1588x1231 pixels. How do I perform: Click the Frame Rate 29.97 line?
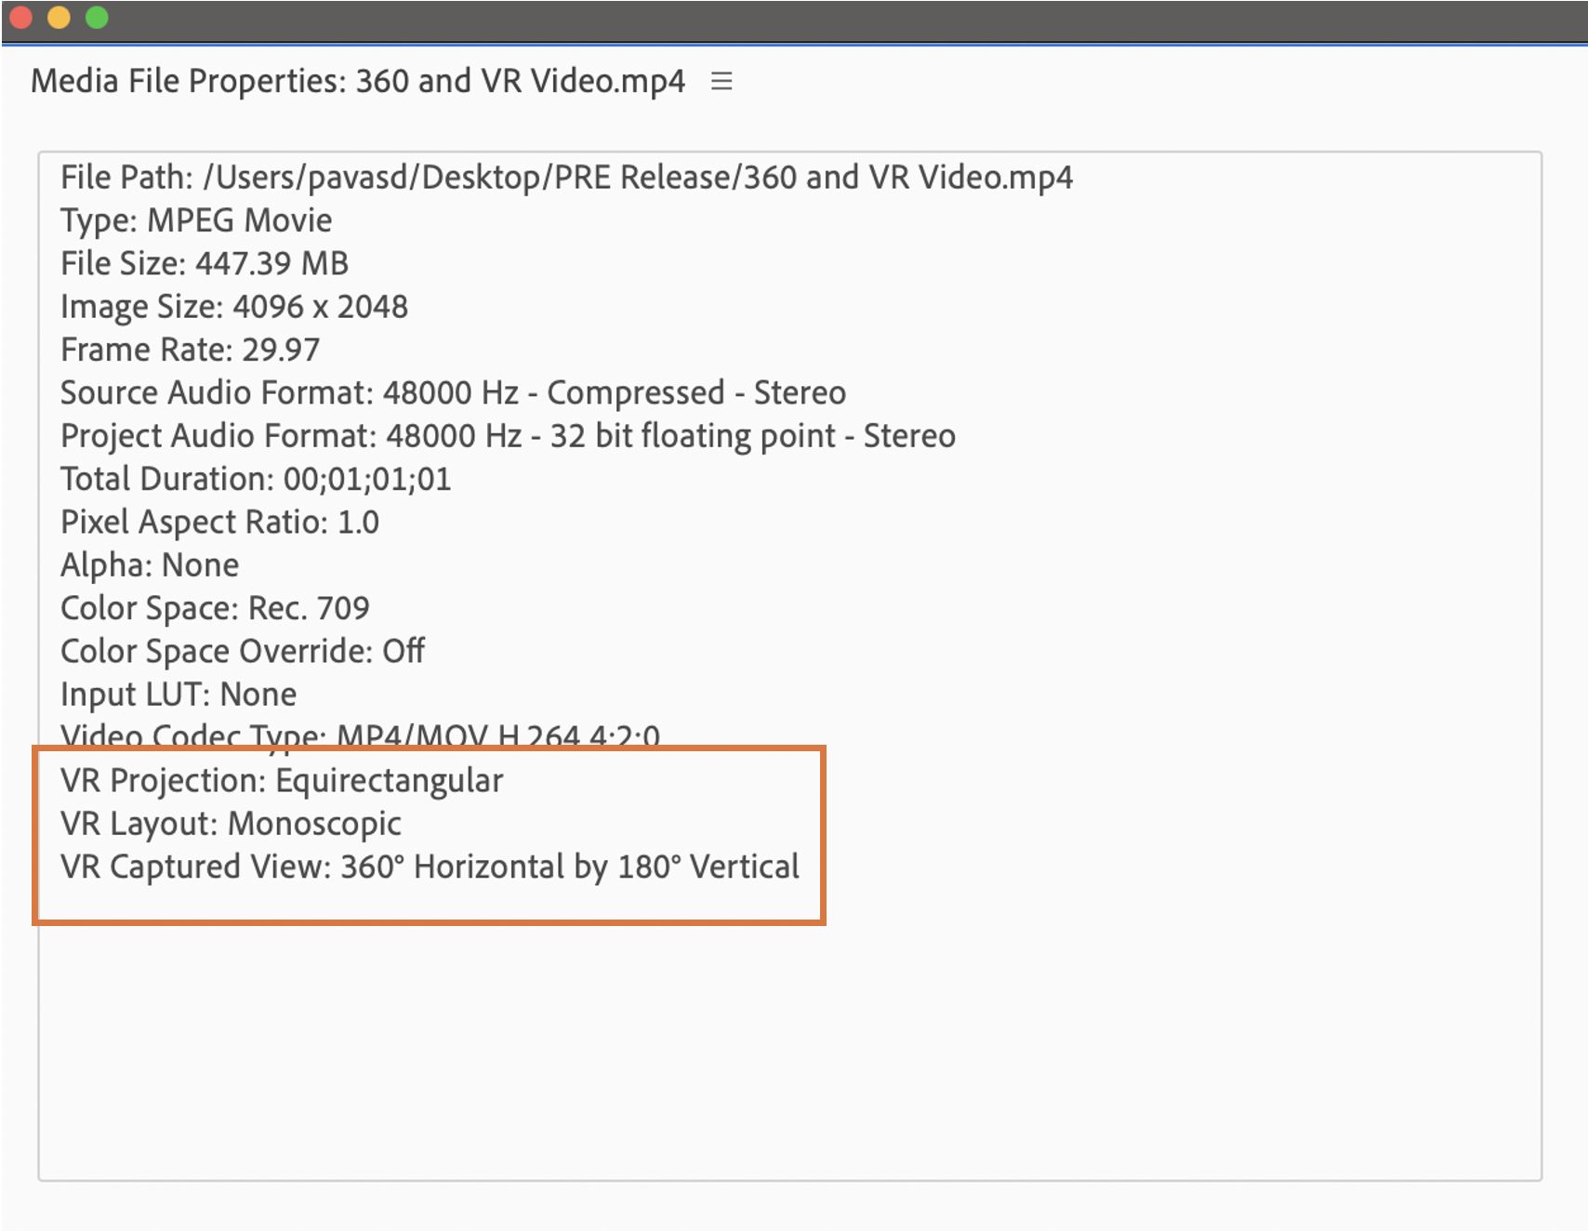pyautogui.click(x=190, y=350)
